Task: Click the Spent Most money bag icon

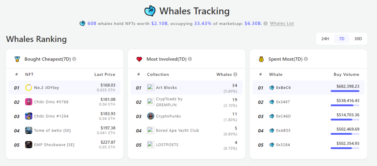Action: click(261, 59)
